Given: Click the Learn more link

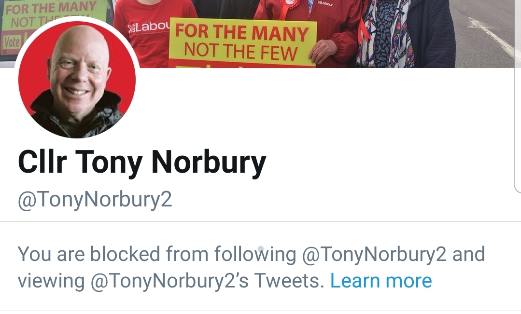Looking at the screenshot, I should click(x=381, y=281).
